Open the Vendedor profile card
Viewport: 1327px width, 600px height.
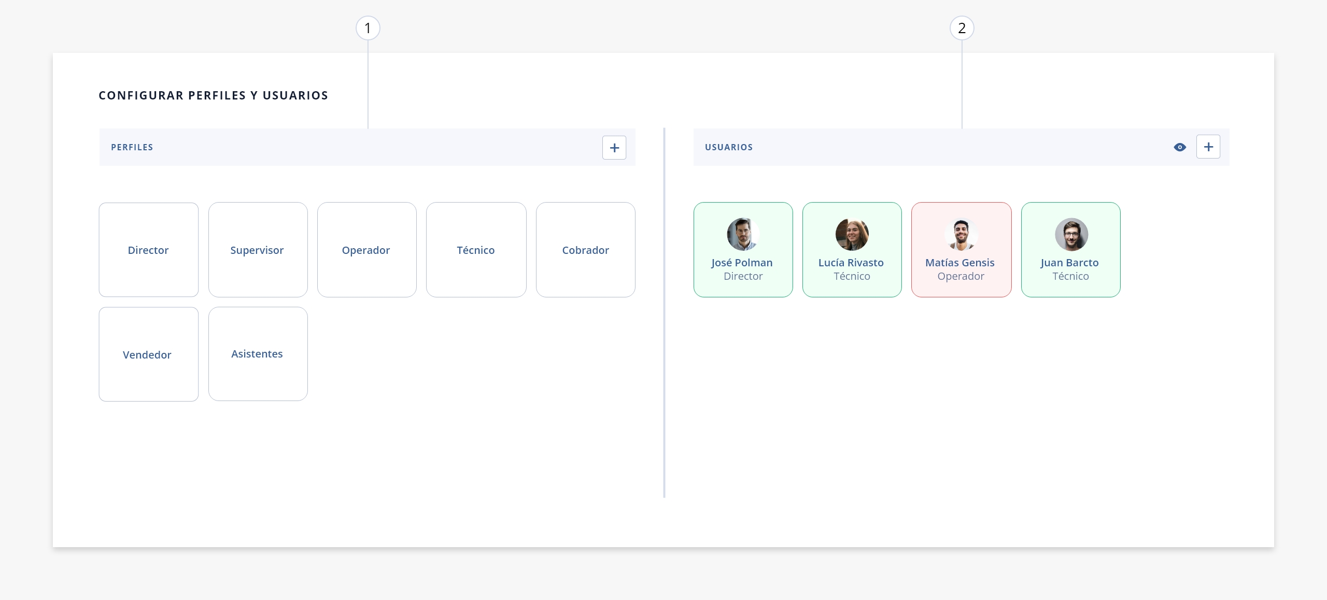(149, 354)
